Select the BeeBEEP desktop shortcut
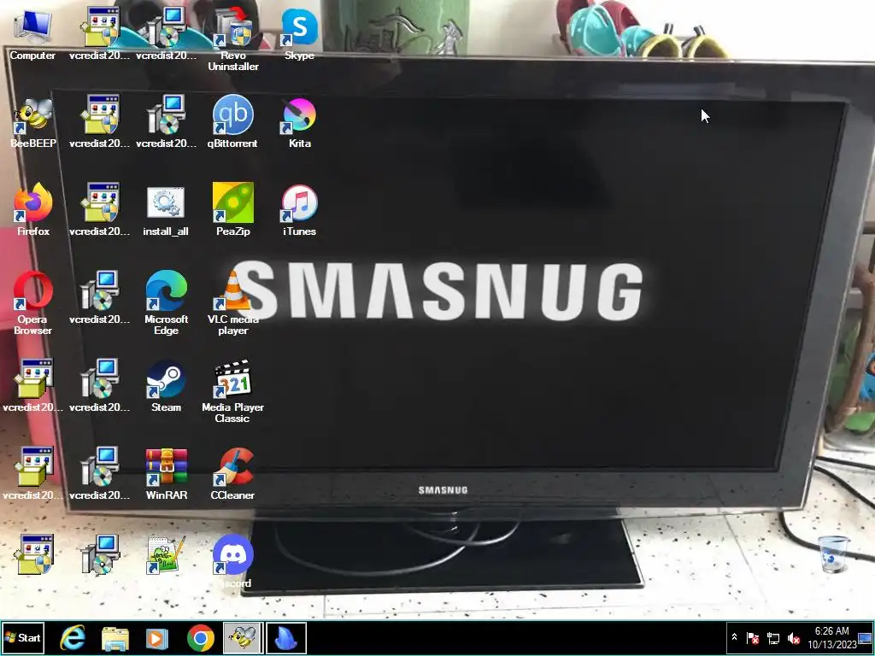The width and height of the screenshot is (875, 656). coord(33,123)
